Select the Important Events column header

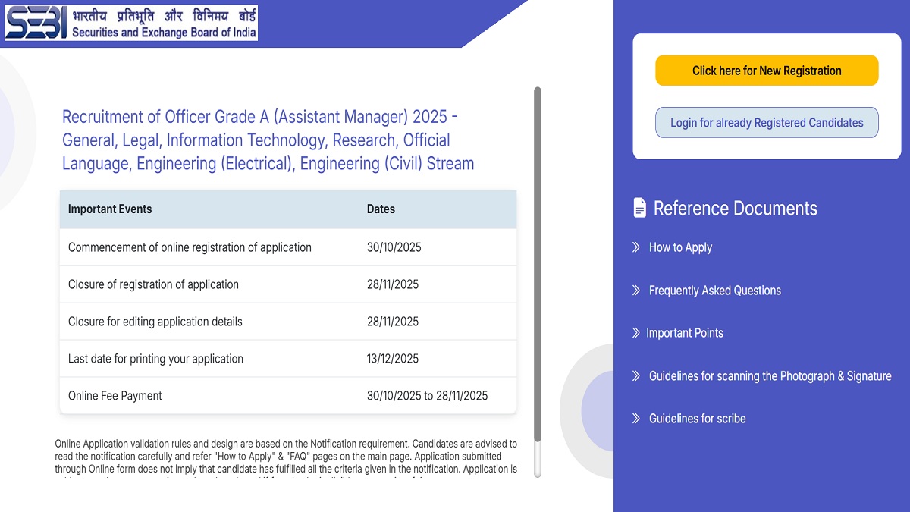coord(109,209)
